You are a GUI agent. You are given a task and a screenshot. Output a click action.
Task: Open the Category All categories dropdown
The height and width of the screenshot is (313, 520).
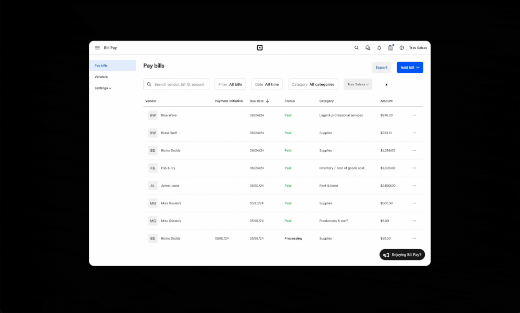[313, 84]
